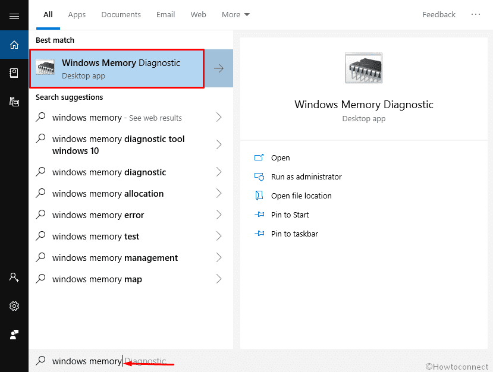
Task: Expand 'windows memory error' chevron
Action: 219,215
